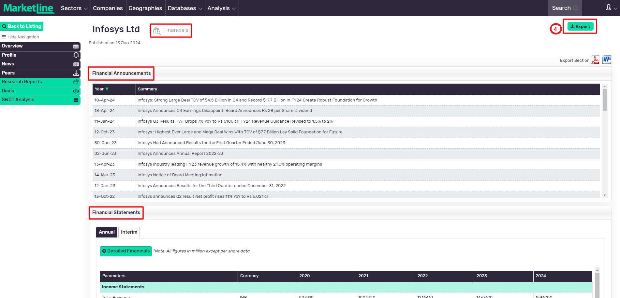This screenshot has height=298, width=620.
Task: Click the MarketLine logo
Action: (x=28, y=8)
